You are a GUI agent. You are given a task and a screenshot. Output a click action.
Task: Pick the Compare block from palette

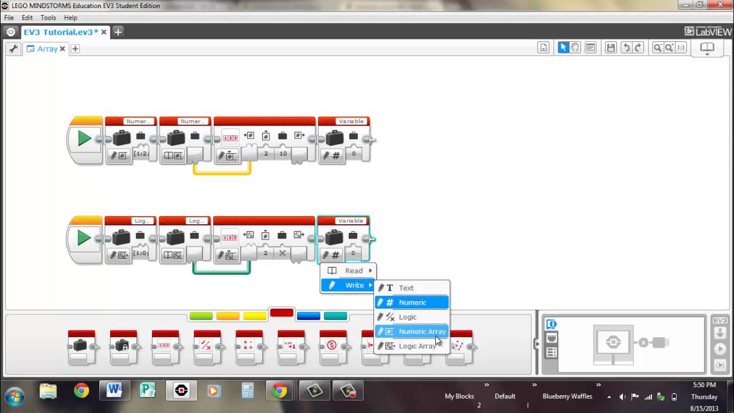(333, 347)
